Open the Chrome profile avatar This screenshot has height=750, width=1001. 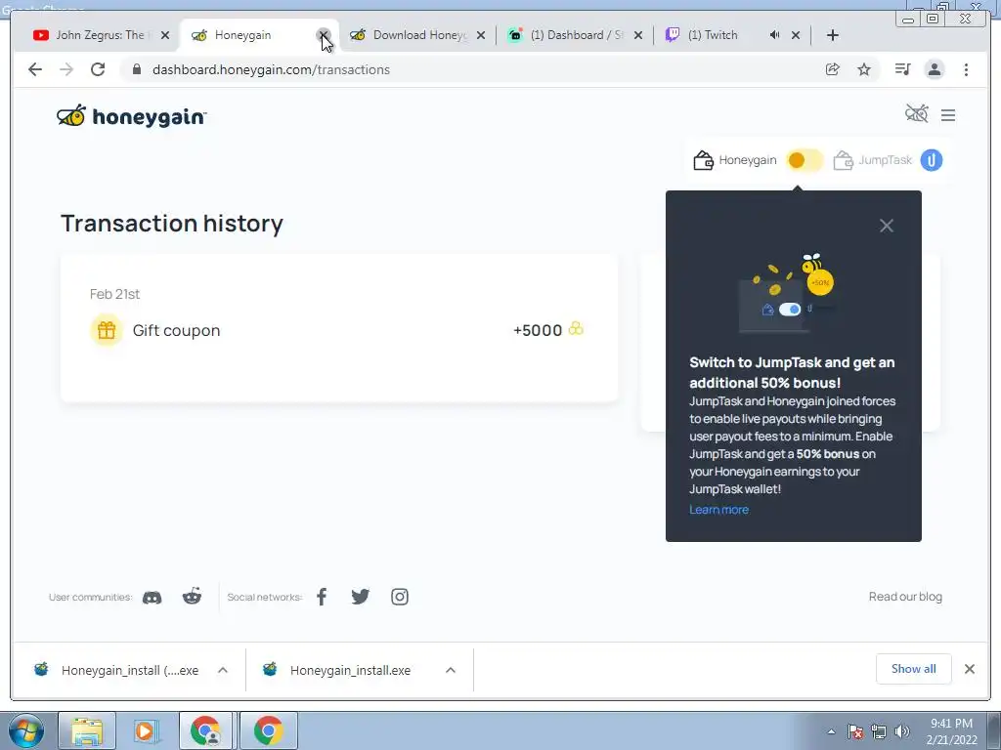(934, 69)
